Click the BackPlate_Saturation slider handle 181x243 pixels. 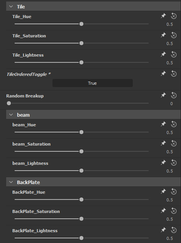coord(81,219)
